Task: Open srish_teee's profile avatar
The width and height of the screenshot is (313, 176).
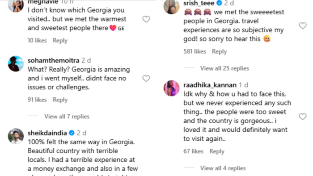Action: pos(171,7)
